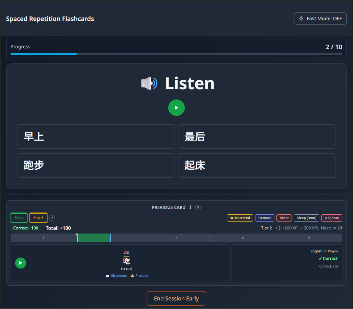Click the session progress bar
Screen dimensions: 353x309
coord(176,54)
